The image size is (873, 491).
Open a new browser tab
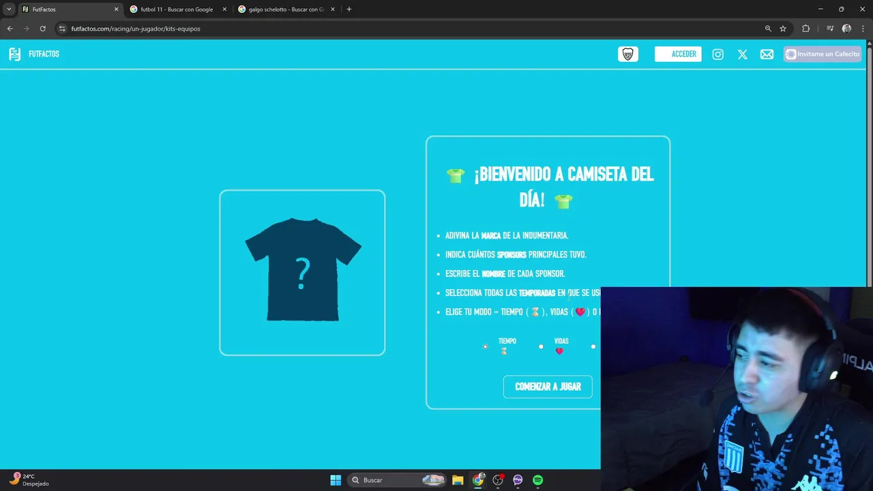click(349, 10)
